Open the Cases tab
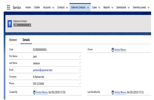Screen dimensions: 154x100 94,7
